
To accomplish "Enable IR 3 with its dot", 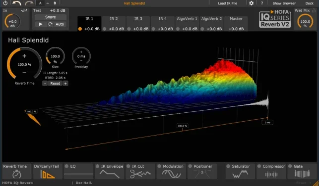I will [x=129, y=29].
